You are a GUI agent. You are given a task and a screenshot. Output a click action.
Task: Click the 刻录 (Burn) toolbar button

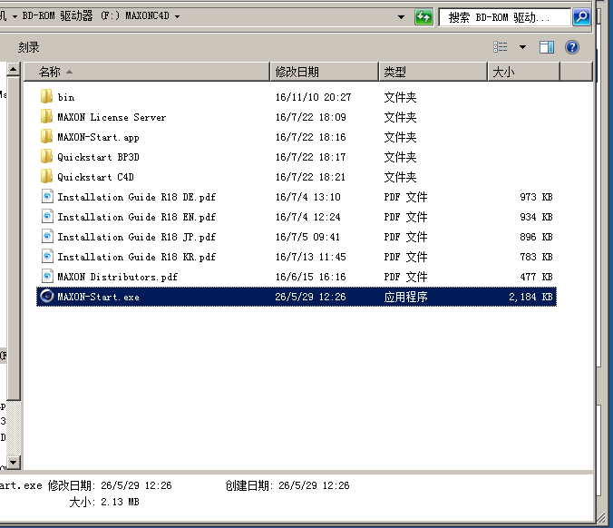click(x=29, y=47)
